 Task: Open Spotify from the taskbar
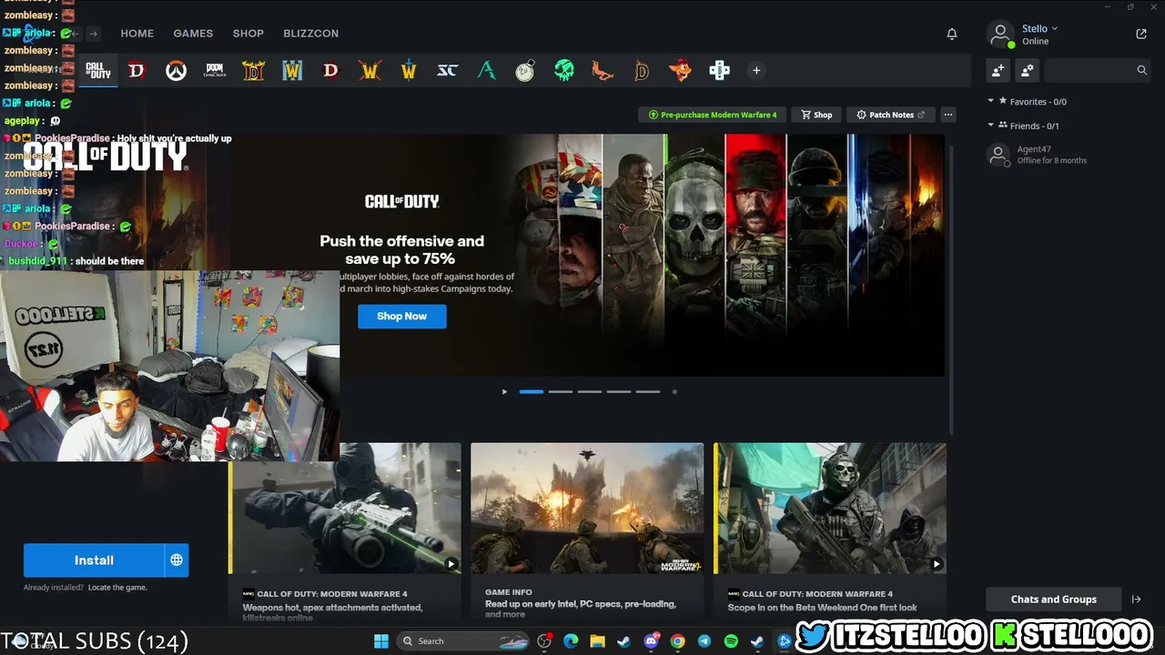[731, 641]
